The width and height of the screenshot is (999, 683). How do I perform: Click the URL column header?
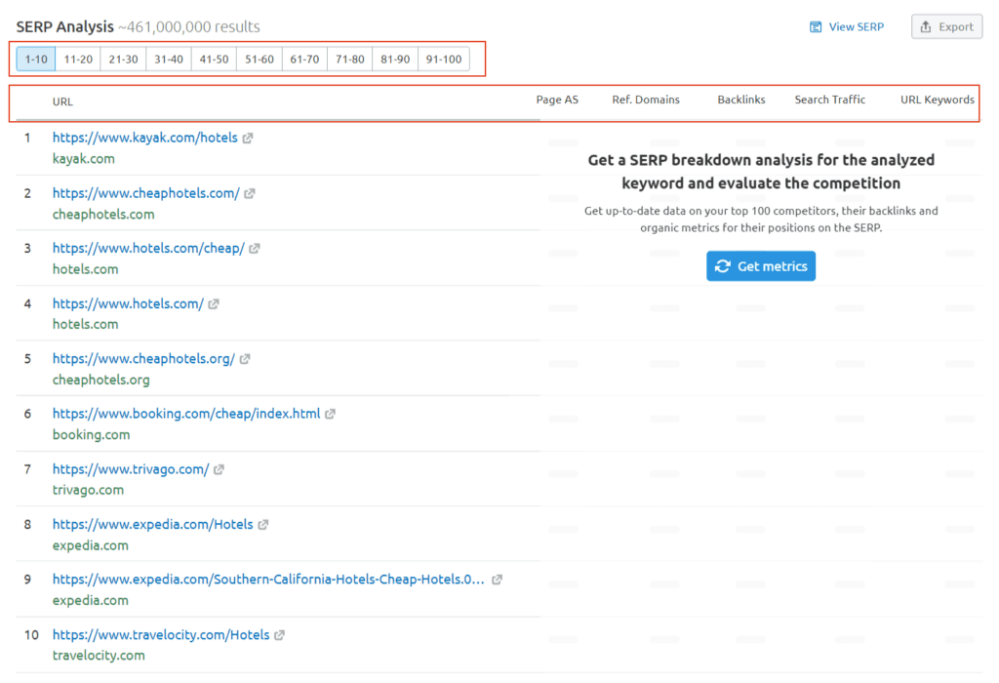(62, 101)
